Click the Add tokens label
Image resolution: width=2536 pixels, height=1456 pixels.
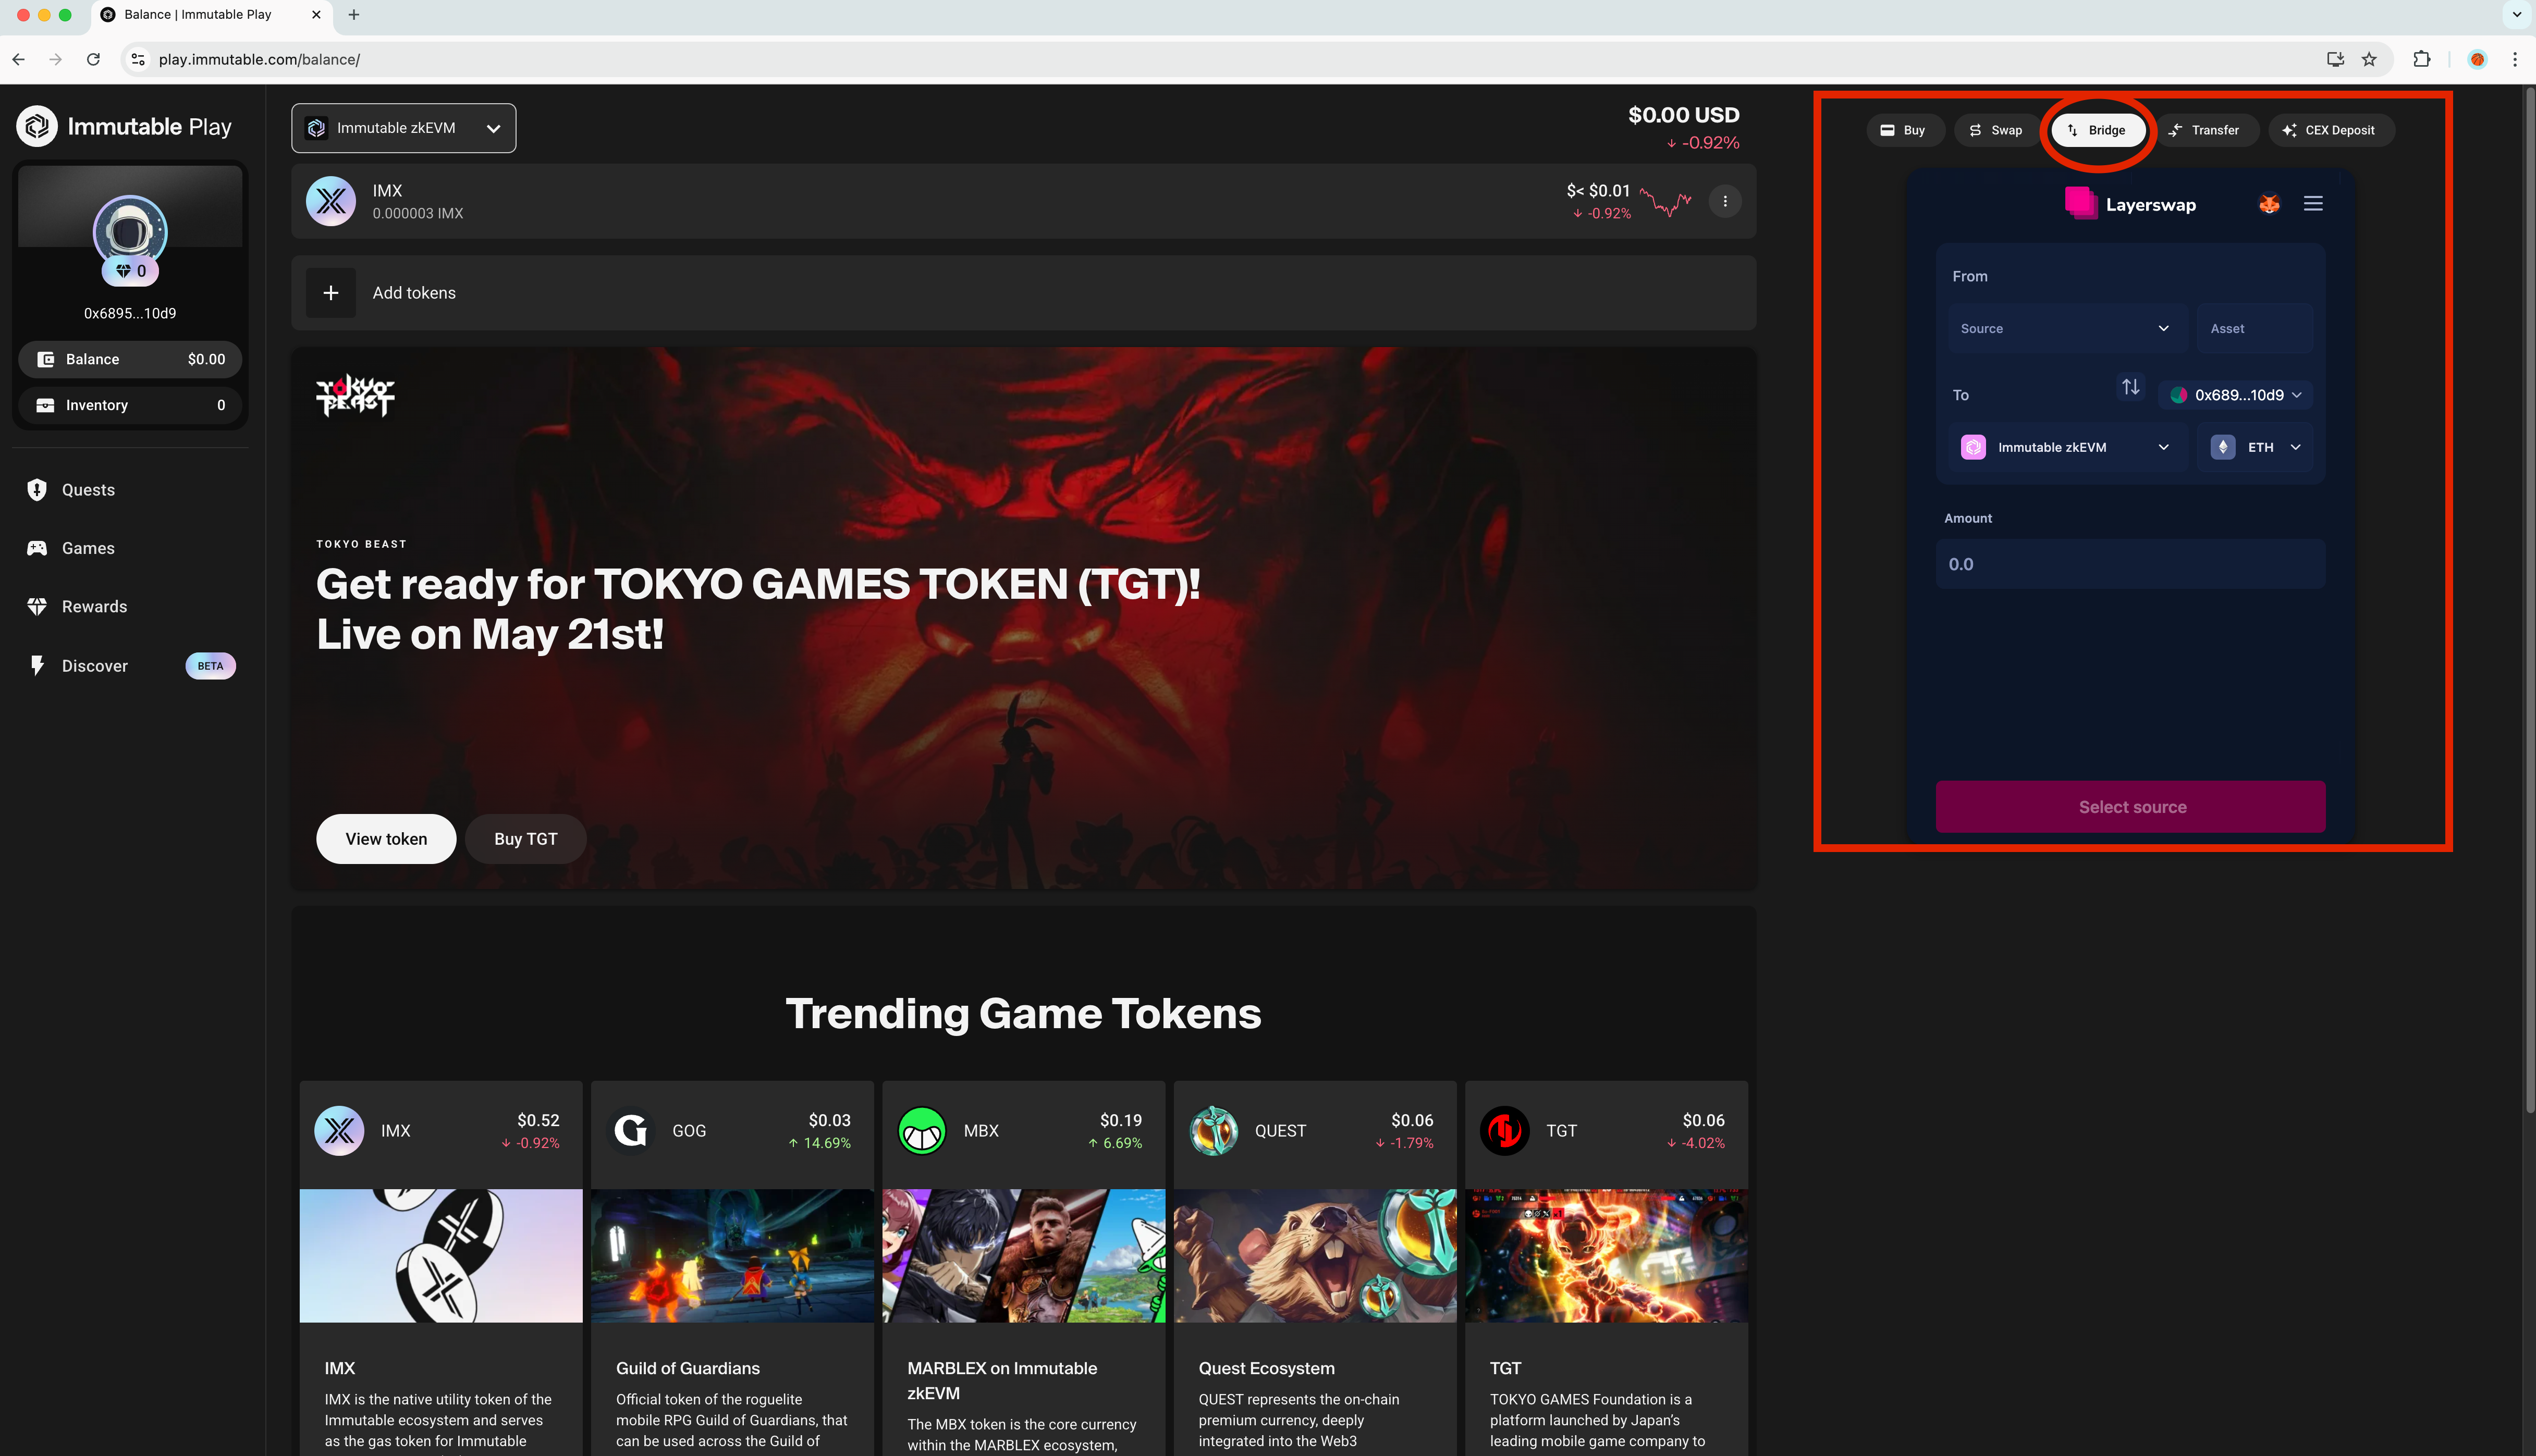tap(414, 293)
